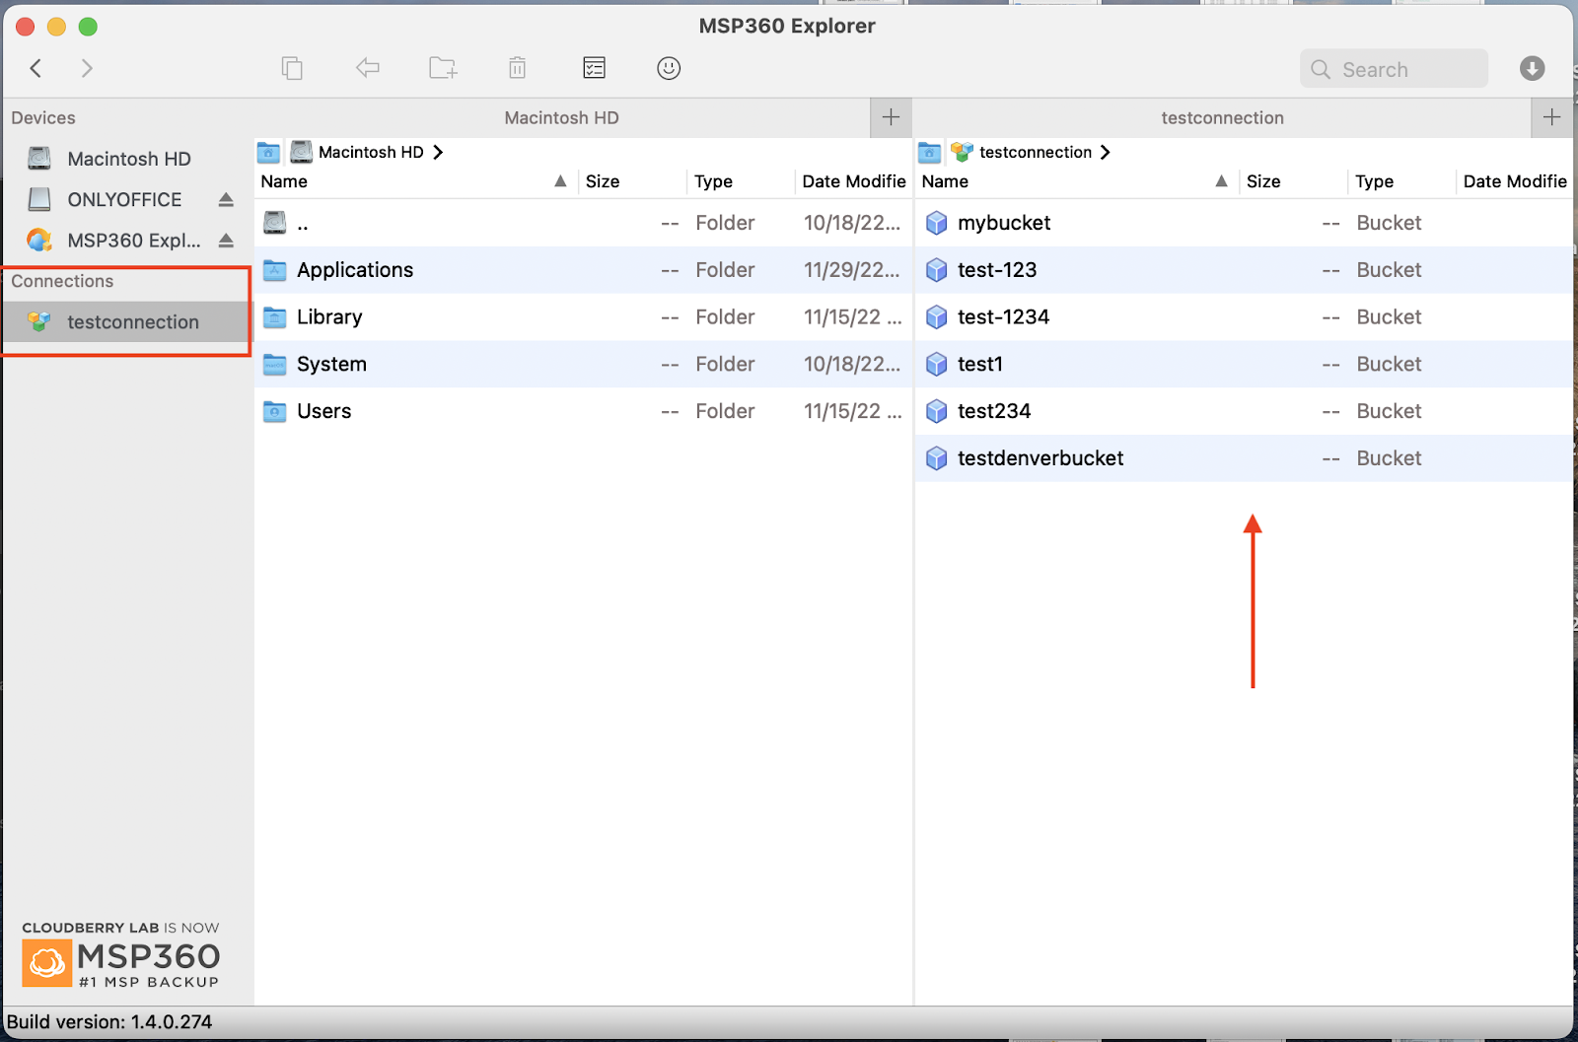Select the Applications folder
The height and width of the screenshot is (1042, 1578).
click(x=583, y=270)
